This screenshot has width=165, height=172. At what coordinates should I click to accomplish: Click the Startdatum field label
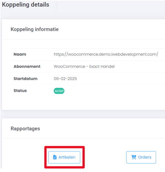(25, 79)
